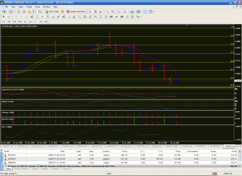Open the MetaEditor yellow diamond icon
The image size is (242, 176).
pos(62,12)
